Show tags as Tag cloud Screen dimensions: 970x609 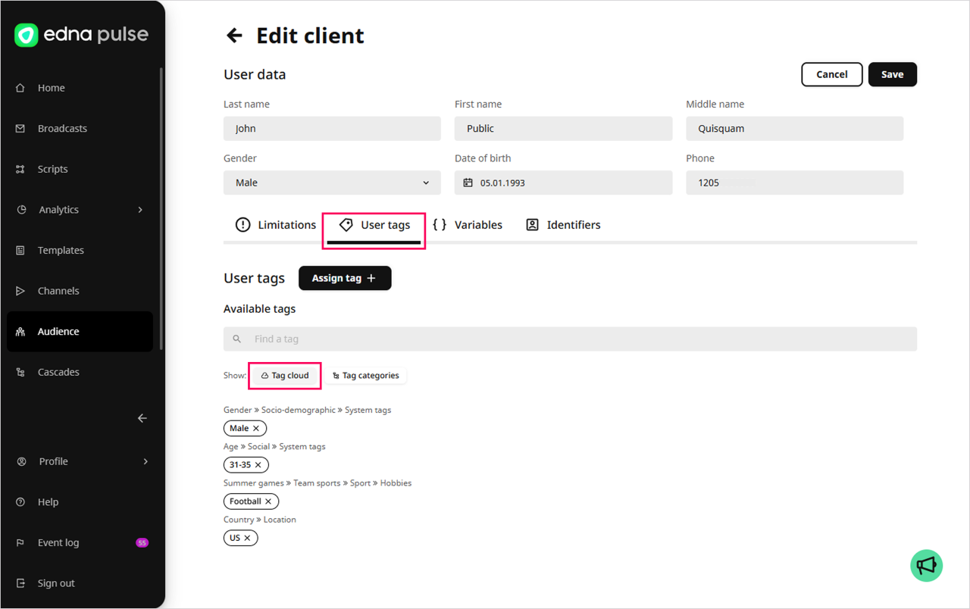pos(285,376)
